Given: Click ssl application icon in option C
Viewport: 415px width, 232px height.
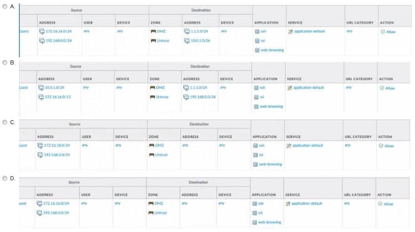Looking at the screenshot, I should point(255,155).
